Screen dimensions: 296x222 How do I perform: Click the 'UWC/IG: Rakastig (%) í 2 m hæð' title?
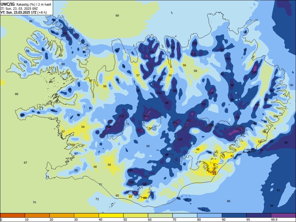click(26, 4)
